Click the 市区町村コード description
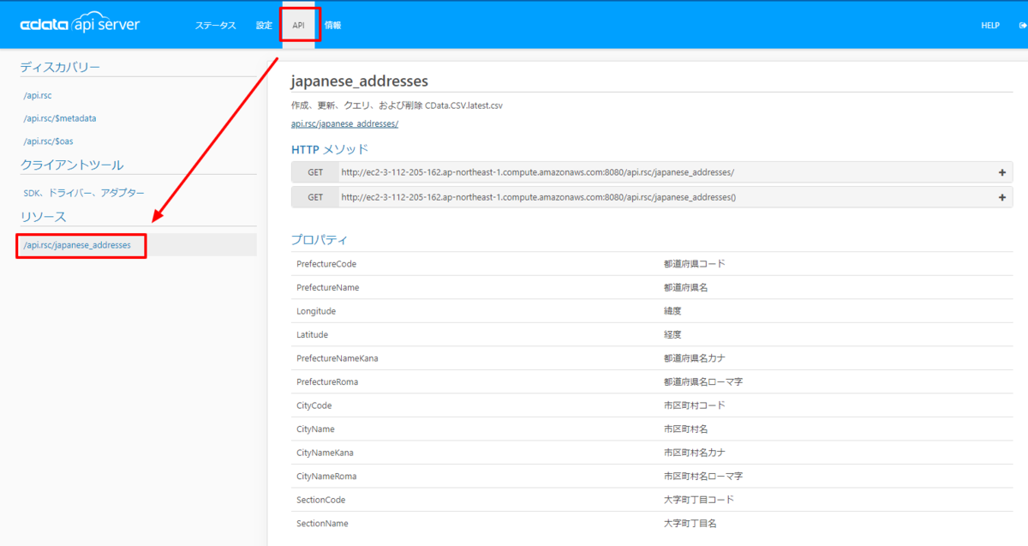 pyautogui.click(x=694, y=405)
